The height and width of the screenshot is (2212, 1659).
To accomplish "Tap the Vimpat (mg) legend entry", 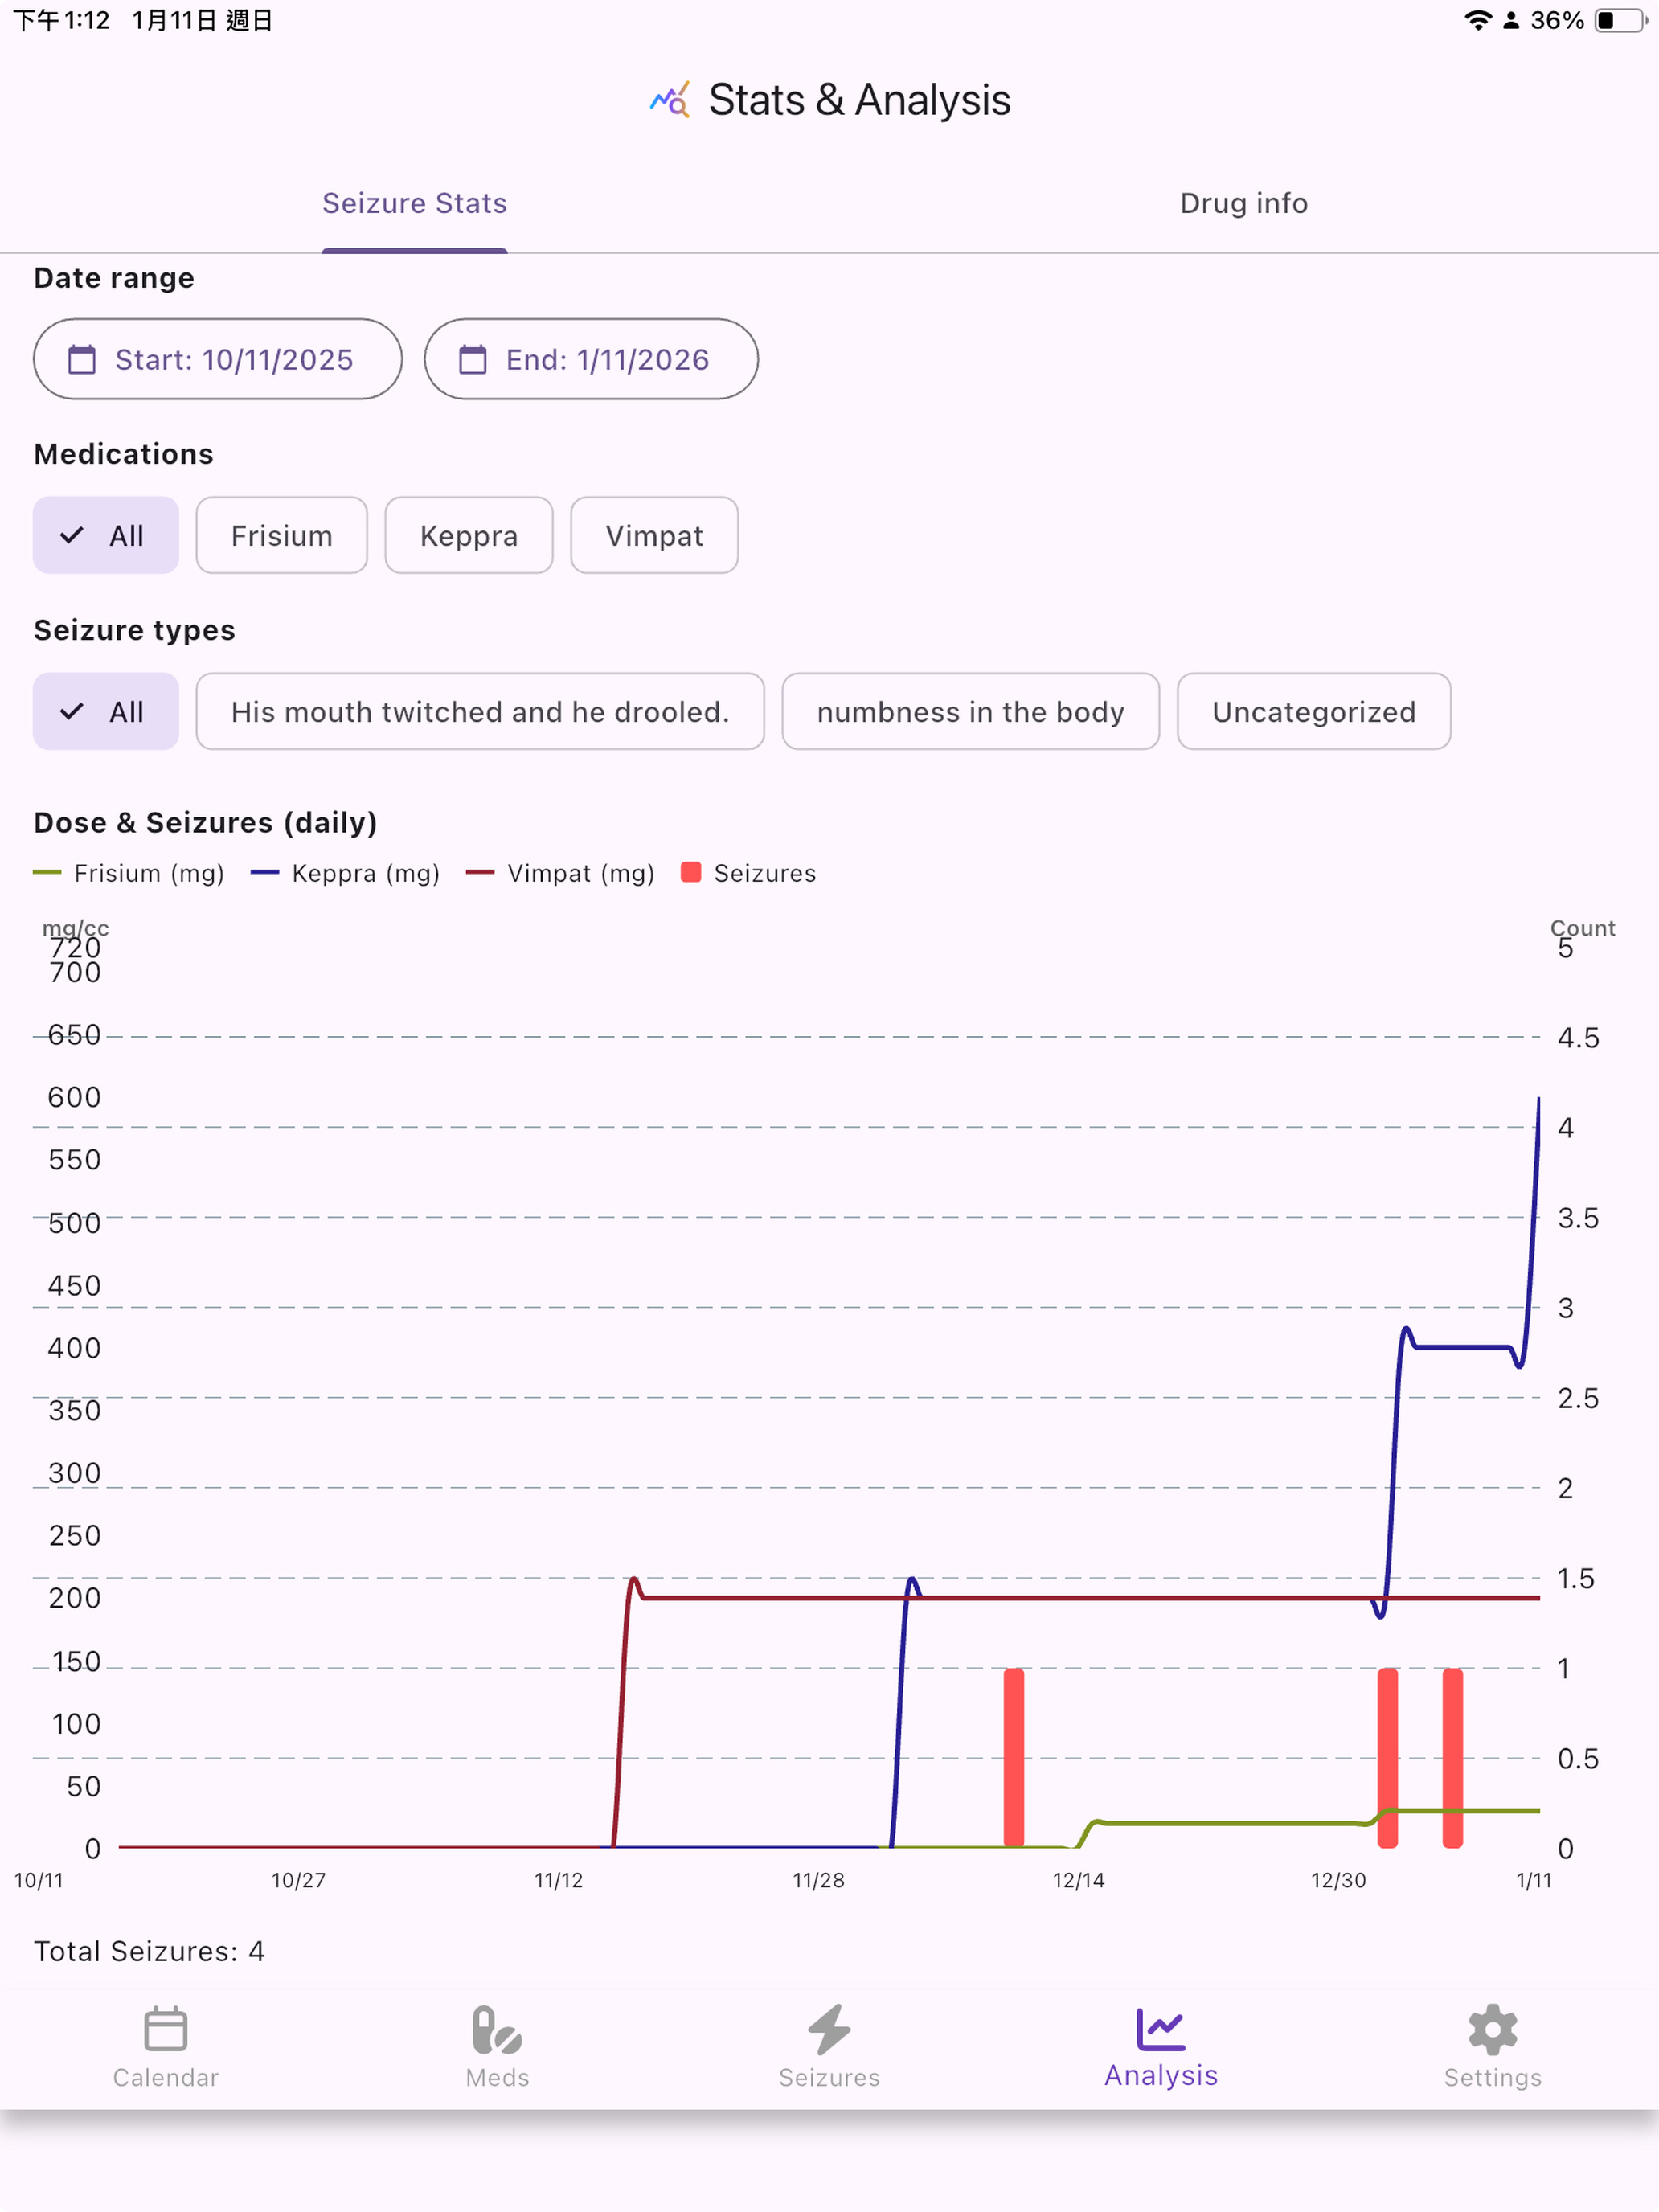I will point(561,873).
